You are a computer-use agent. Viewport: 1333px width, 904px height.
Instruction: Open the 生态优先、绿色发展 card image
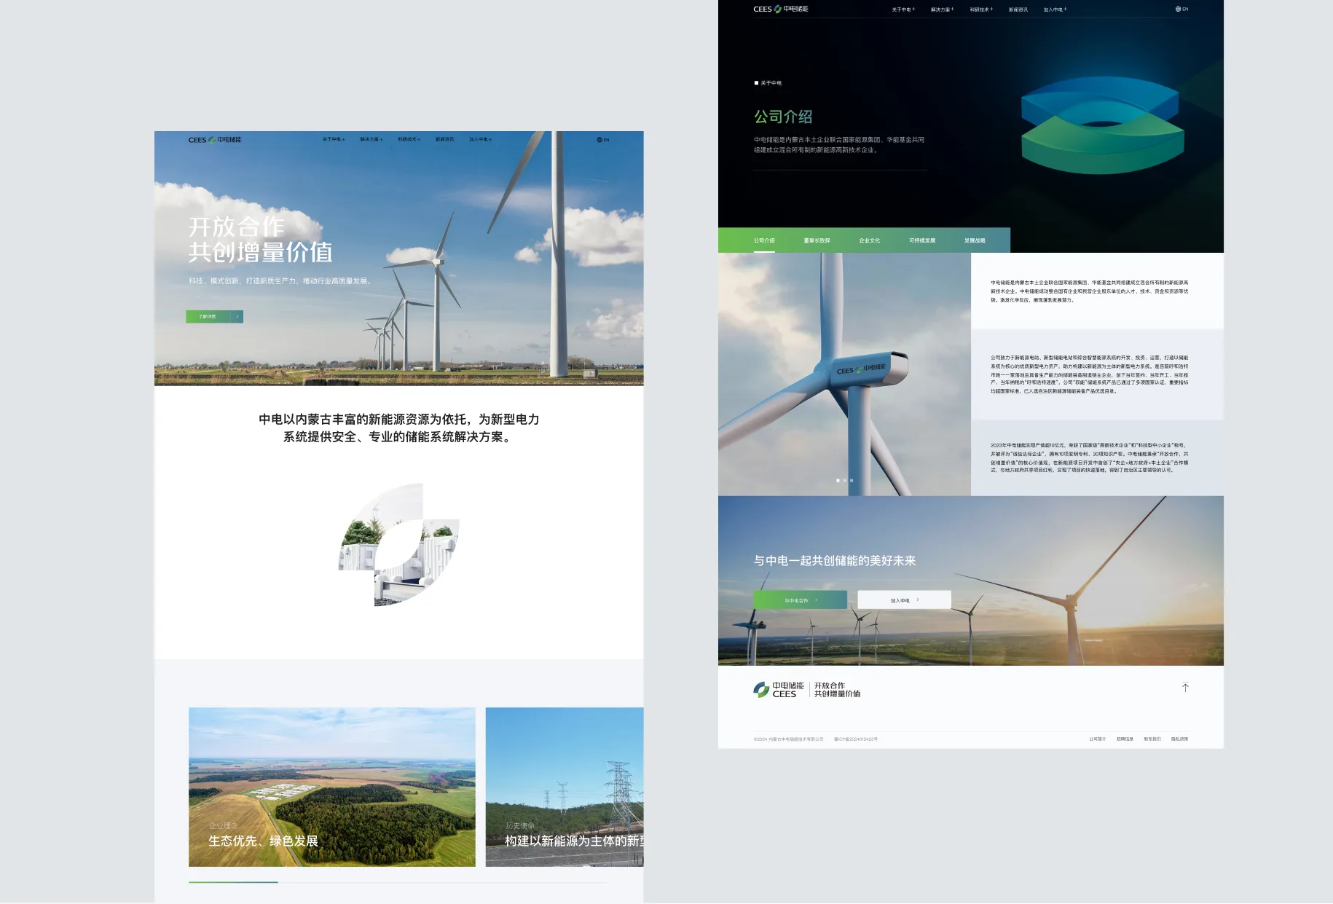(331, 787)
